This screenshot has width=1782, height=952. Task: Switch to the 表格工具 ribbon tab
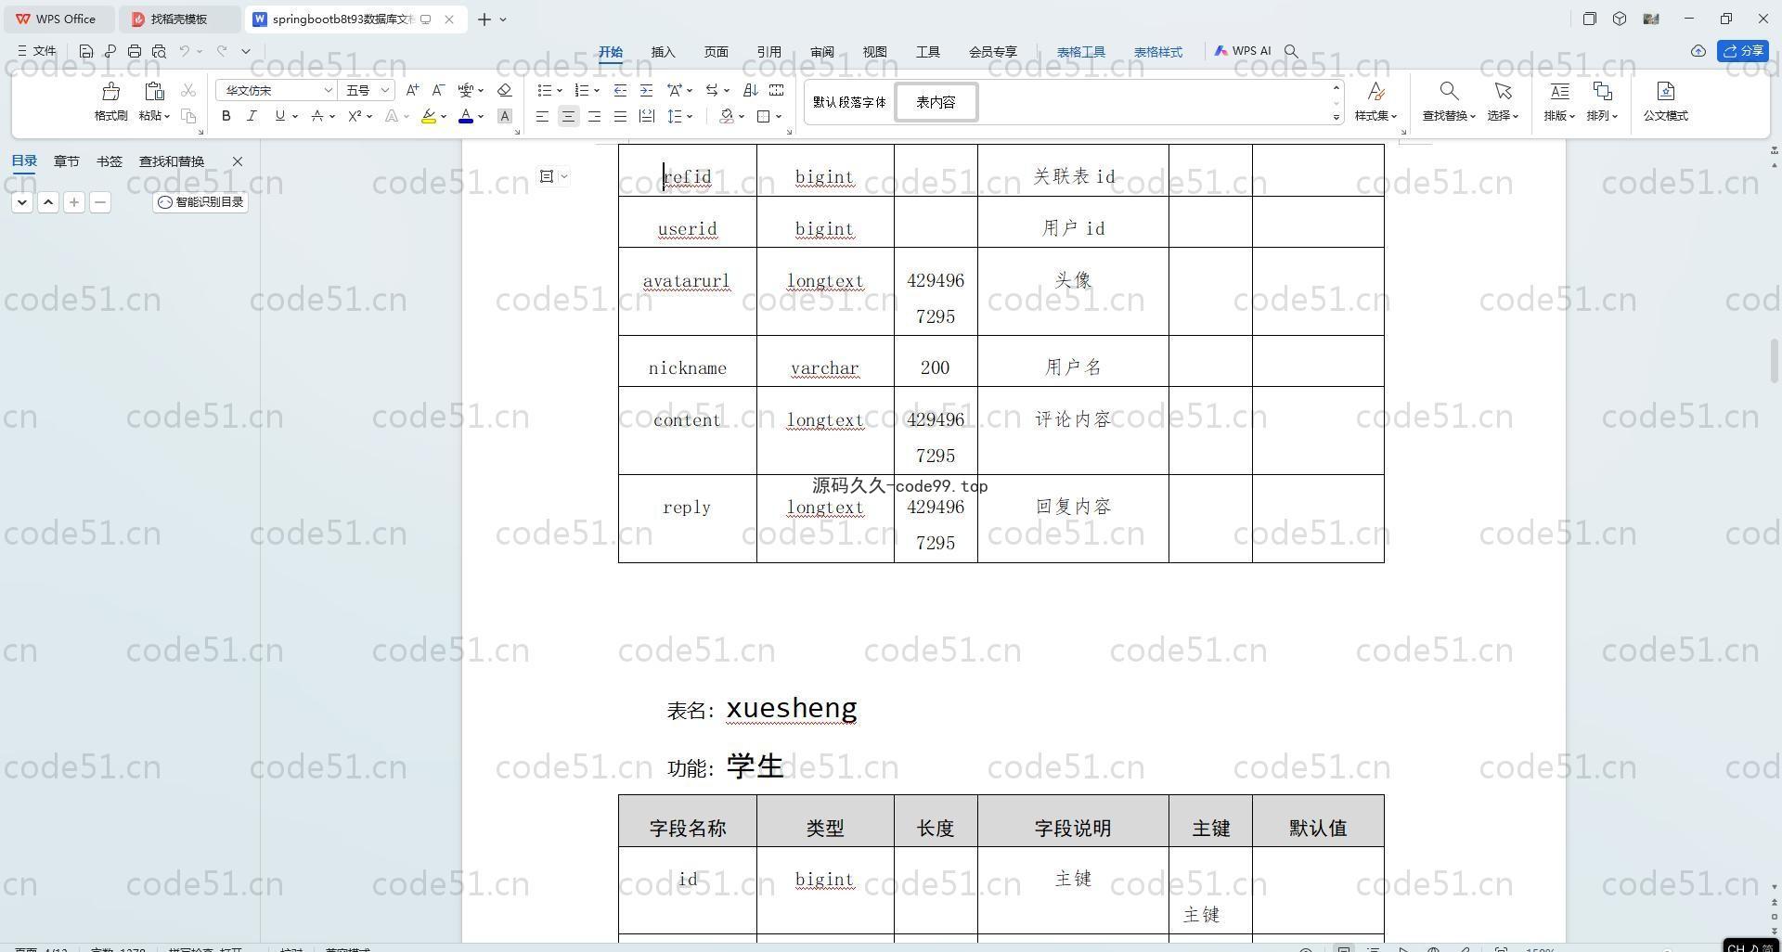pos(1081,52)
